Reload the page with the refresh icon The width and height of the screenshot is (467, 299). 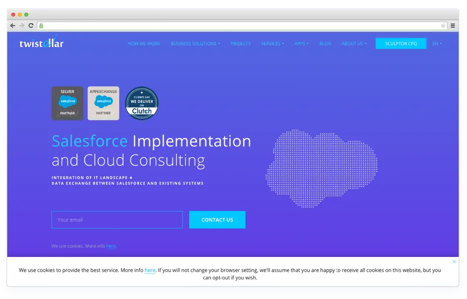point(31,25)
